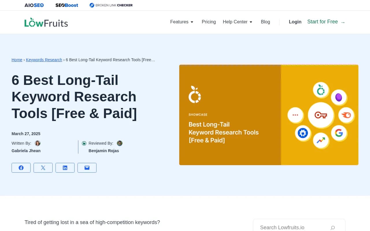Go to Home breadcrumb
Screen dimensions: 370x231
(x=17, y=60)
